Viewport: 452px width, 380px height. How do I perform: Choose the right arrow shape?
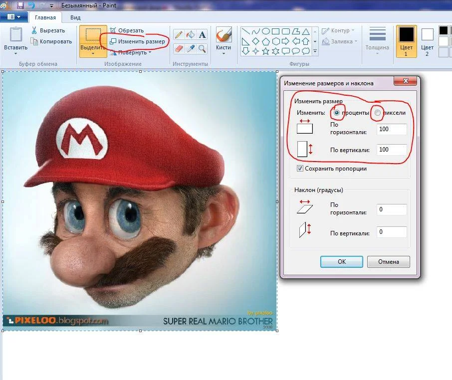pos(286,41)
